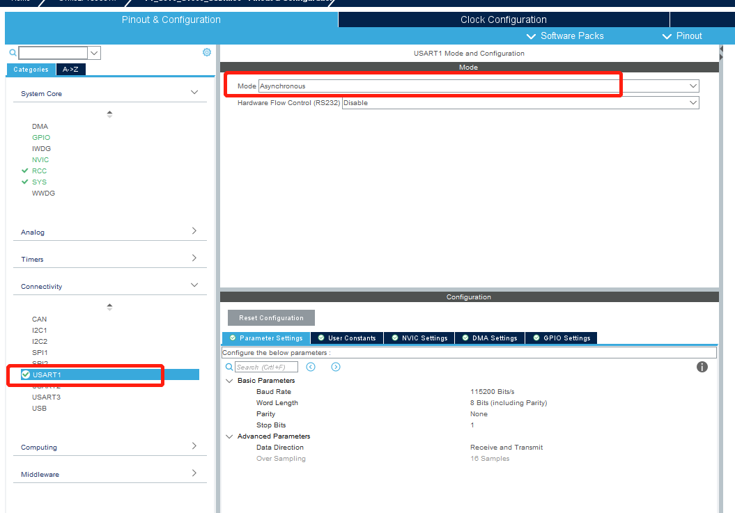The height and width of the screenshot is (513, 735).
Task: Go to next search result arrow
Action: (x=336, y=367)
